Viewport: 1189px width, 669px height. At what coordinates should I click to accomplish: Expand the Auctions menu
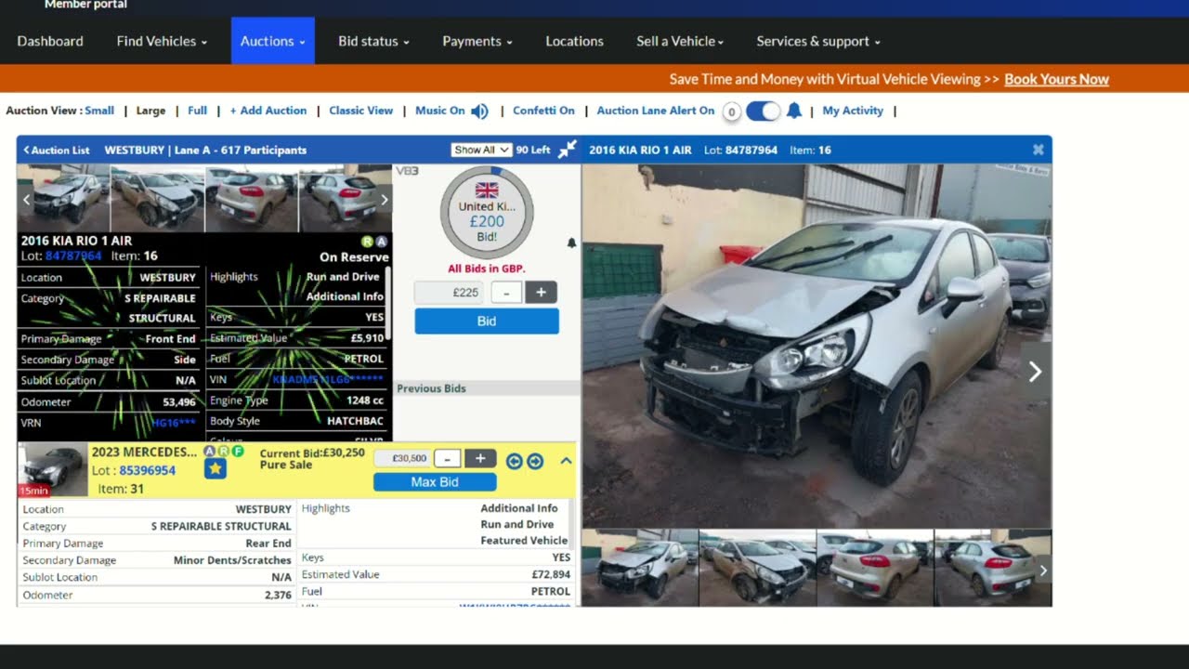[x=273, y=41]
